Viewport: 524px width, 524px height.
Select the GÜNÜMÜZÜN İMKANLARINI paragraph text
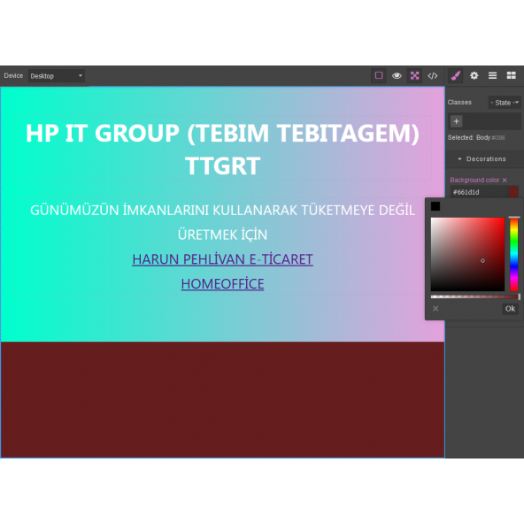coord(222,222)
